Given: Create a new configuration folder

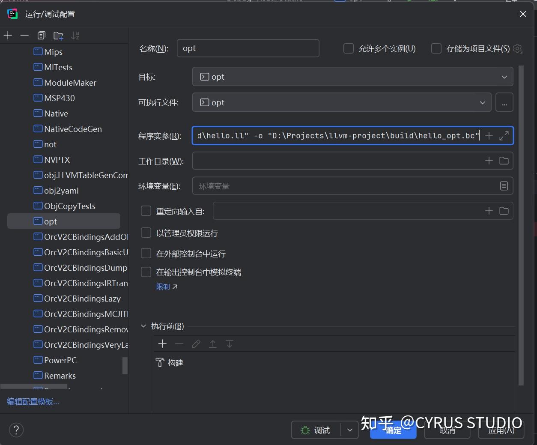Looking at the screenshot, I should tap(58, 35).
